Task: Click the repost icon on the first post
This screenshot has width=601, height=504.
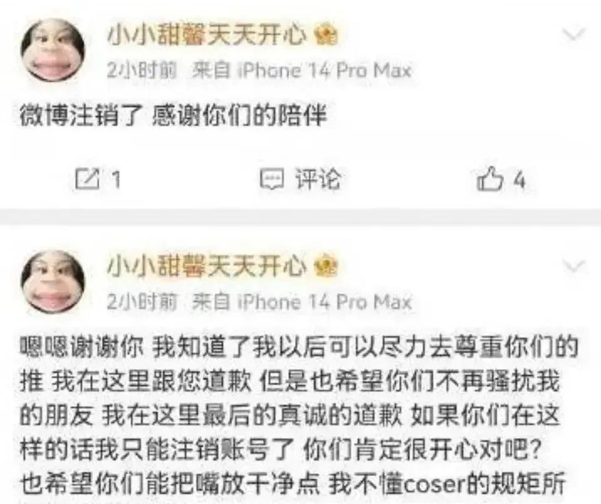Action: (x=87, y=179)
